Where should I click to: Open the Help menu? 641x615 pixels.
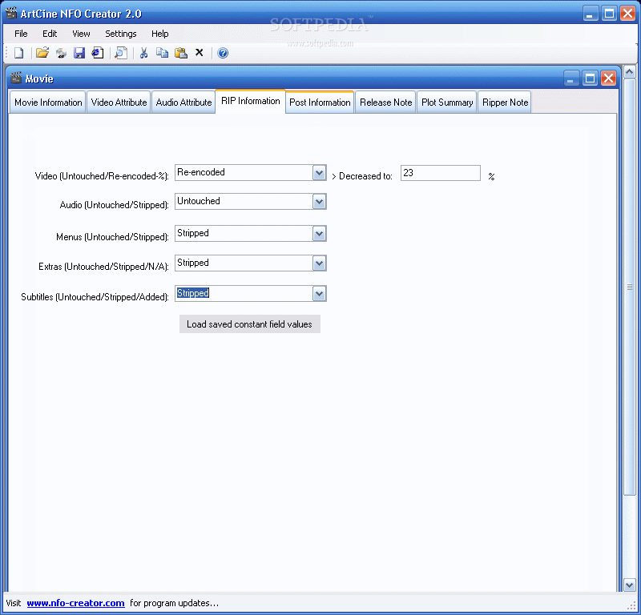click(x=159, y=34)
